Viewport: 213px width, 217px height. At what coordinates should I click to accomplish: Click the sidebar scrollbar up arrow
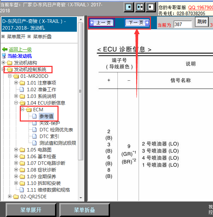pos(81,19)
